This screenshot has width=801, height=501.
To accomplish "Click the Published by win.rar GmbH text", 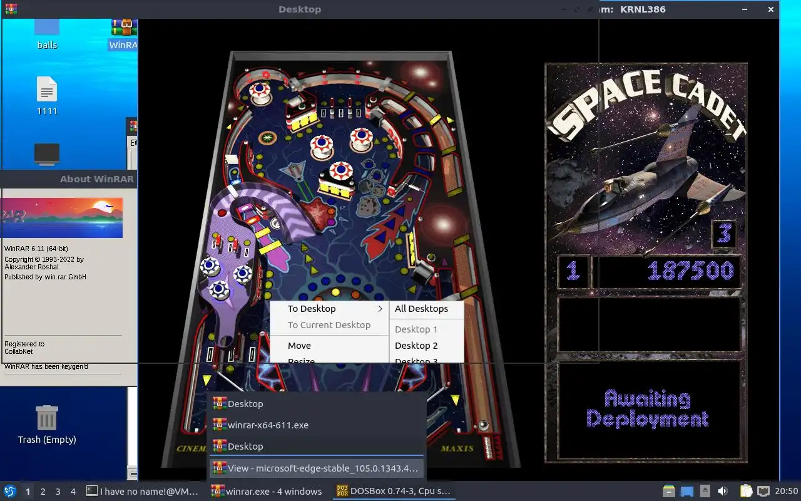I will click(45, 277).
